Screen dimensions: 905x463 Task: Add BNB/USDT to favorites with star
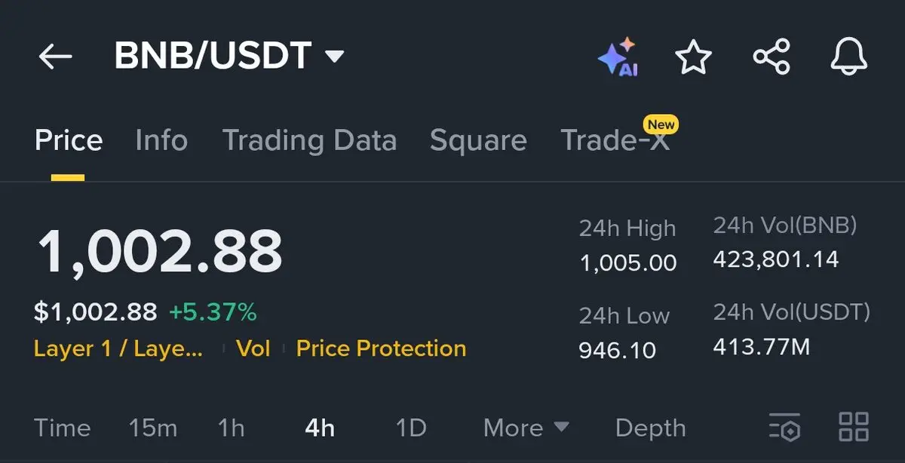693,57
